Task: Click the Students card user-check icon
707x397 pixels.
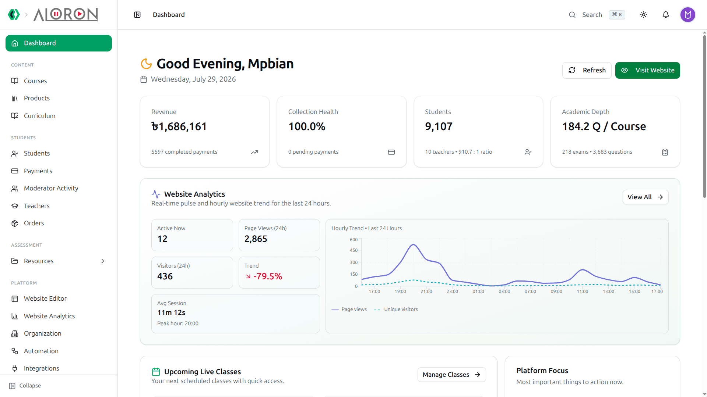Action: (x=528, y=152)
